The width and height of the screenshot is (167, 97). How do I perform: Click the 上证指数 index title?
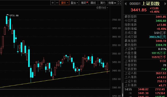151,4
